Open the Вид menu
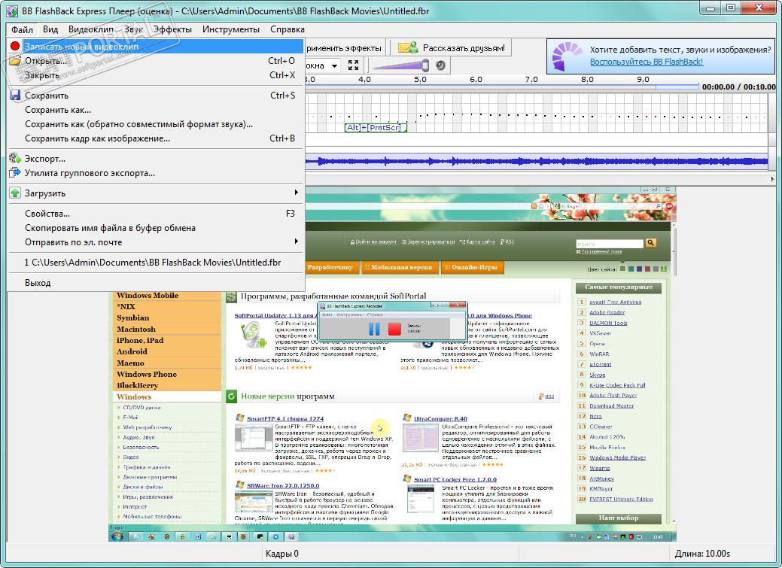Screen dimensions: 782x568 pos(50,29)
